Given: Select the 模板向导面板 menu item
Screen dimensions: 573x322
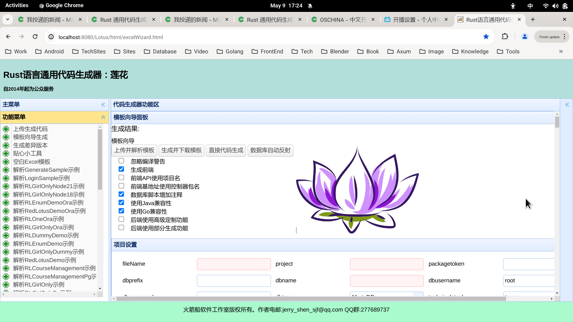Looking at the screenshot, I should point(131,117).
